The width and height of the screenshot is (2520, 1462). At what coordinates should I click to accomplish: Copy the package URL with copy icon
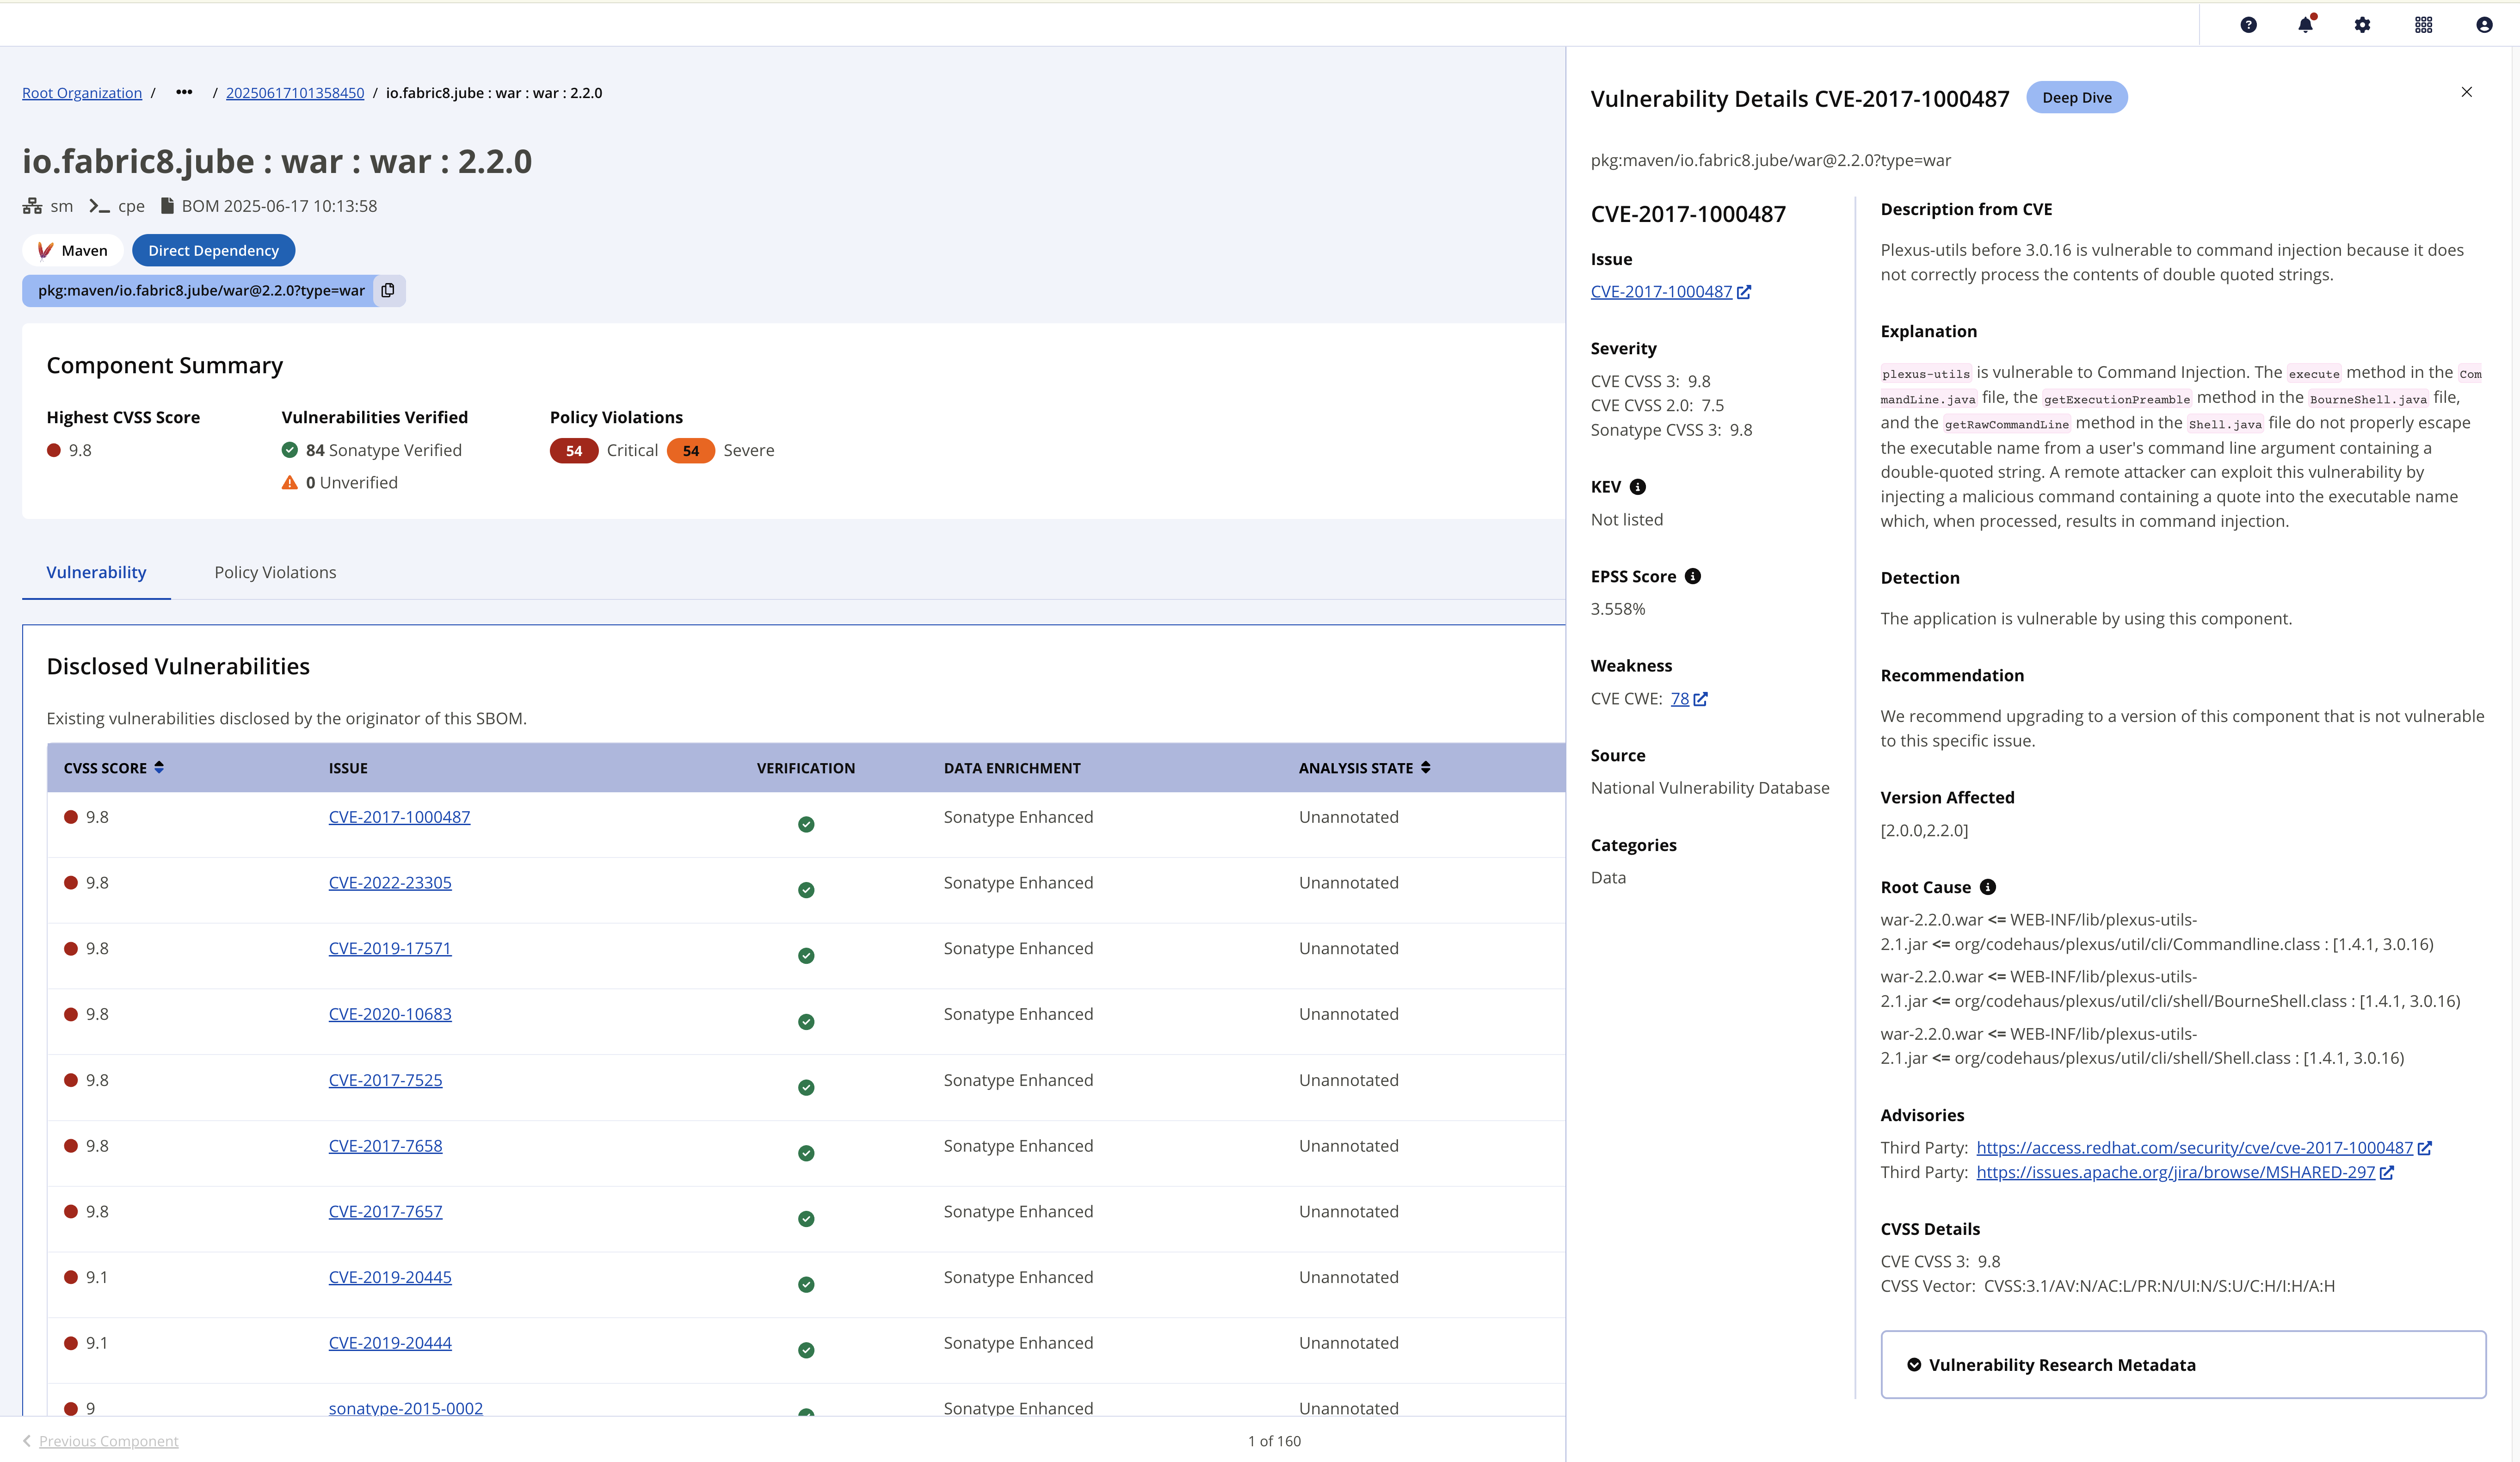point(388,290)
